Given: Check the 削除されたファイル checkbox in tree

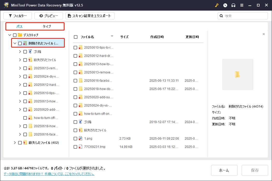Looking at the screenshot, I should [x=20, y=43].
